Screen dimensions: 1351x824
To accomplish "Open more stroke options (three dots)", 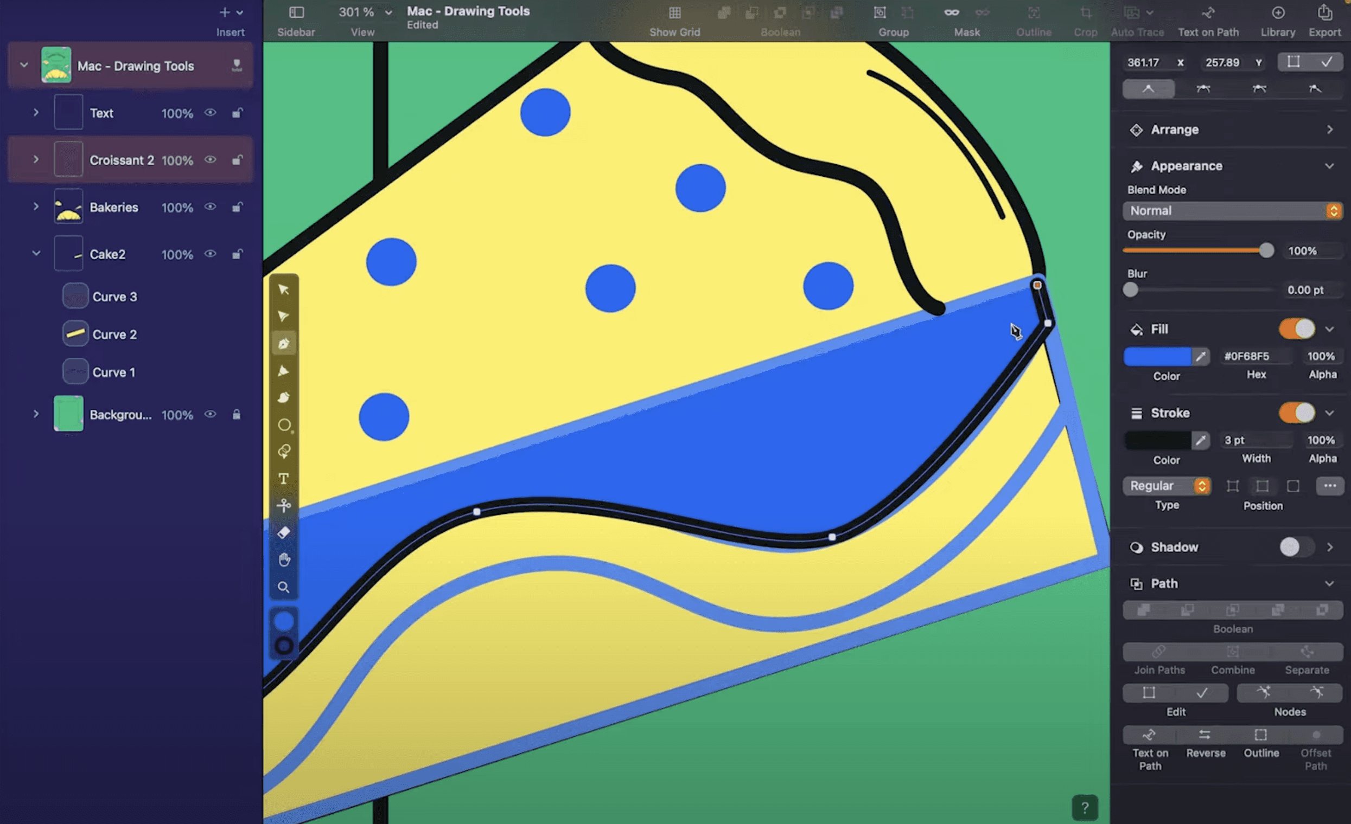I will pyautogui.click(x=1330, y=486).
